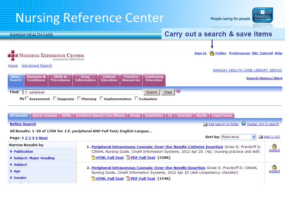The height and width of the screenshot is (213, 285).
Task: Click the help question mark icon
Action: tap(178, 91)
